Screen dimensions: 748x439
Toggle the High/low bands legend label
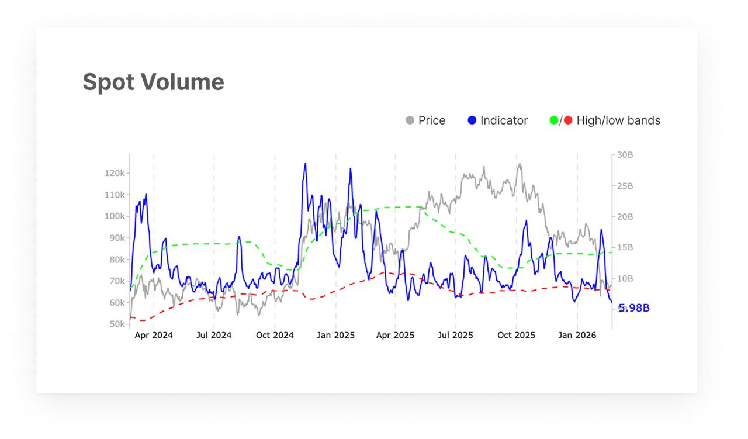618,120
